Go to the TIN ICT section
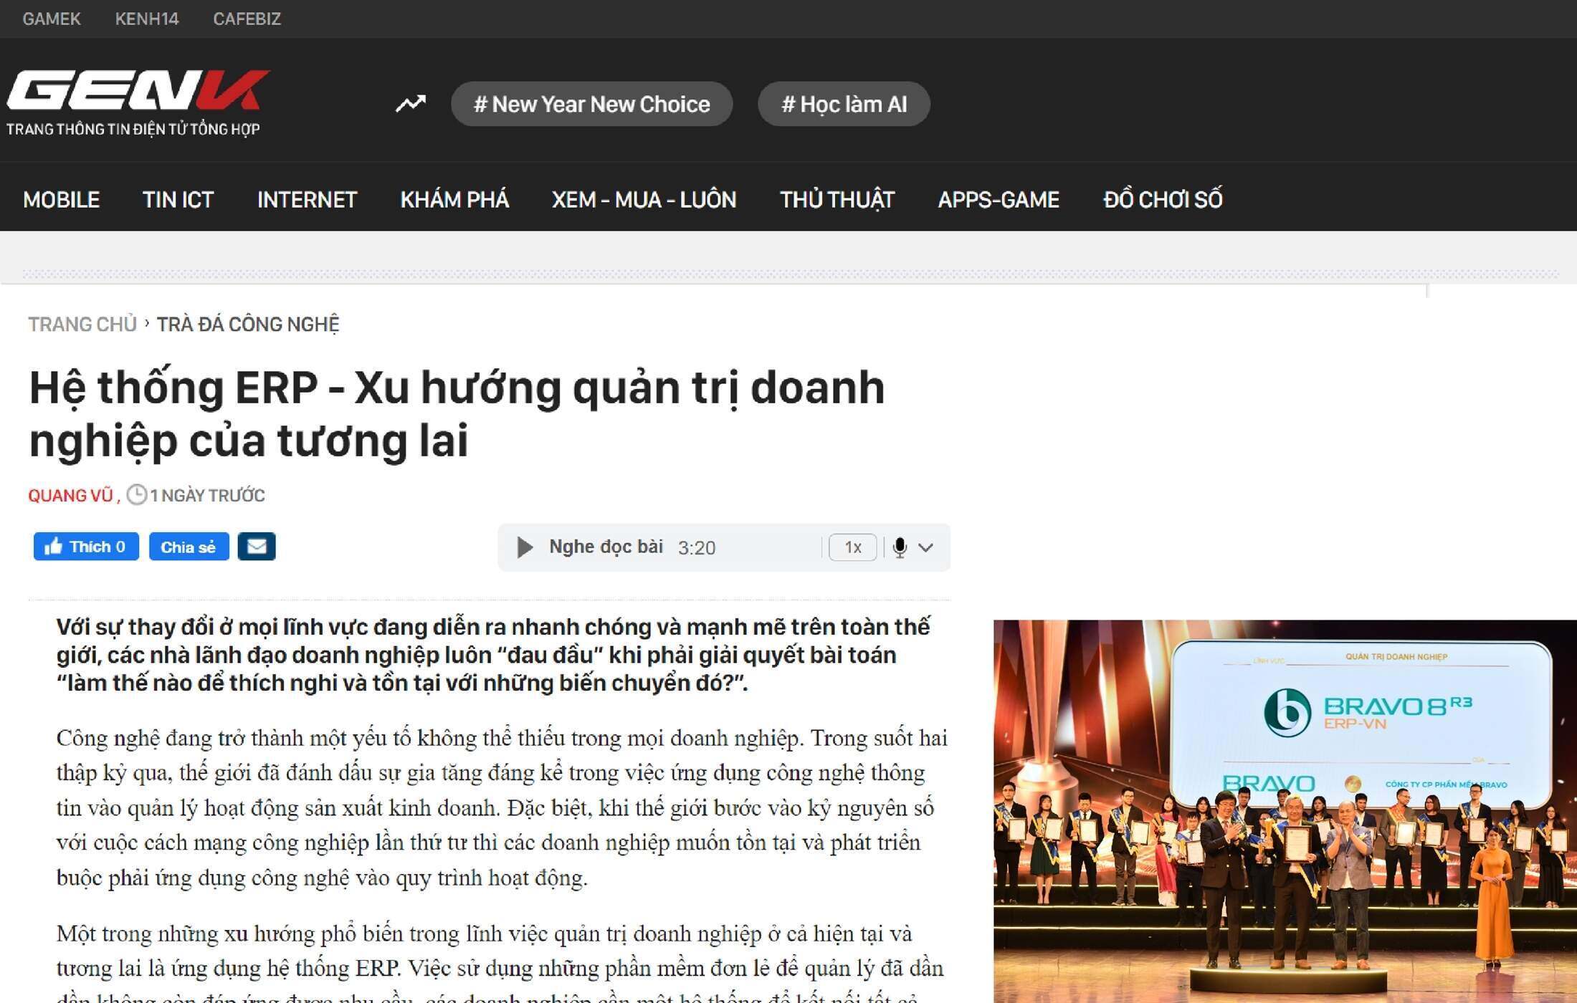1577x1003 pixels. click(x=178, y=199)
